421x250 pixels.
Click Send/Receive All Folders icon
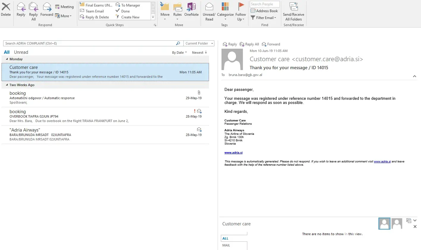click(293, 7)
